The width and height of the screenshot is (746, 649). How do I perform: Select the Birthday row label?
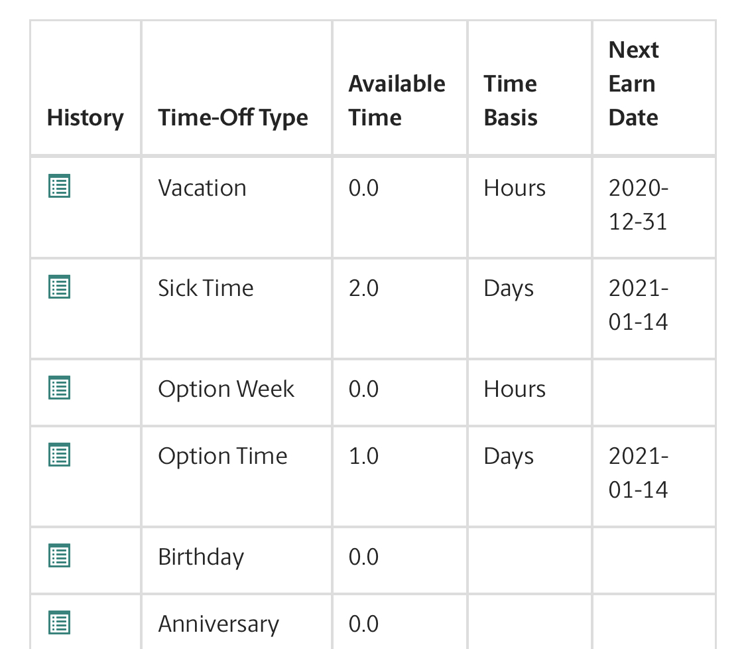pyautogui.click(x=201, y=557)
